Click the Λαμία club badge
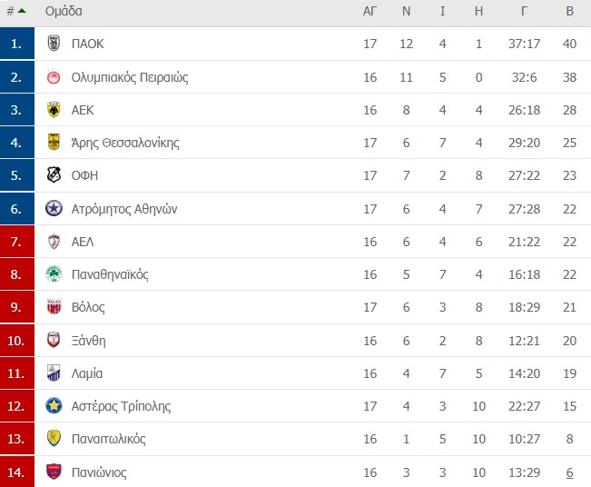 click(54, 373)
